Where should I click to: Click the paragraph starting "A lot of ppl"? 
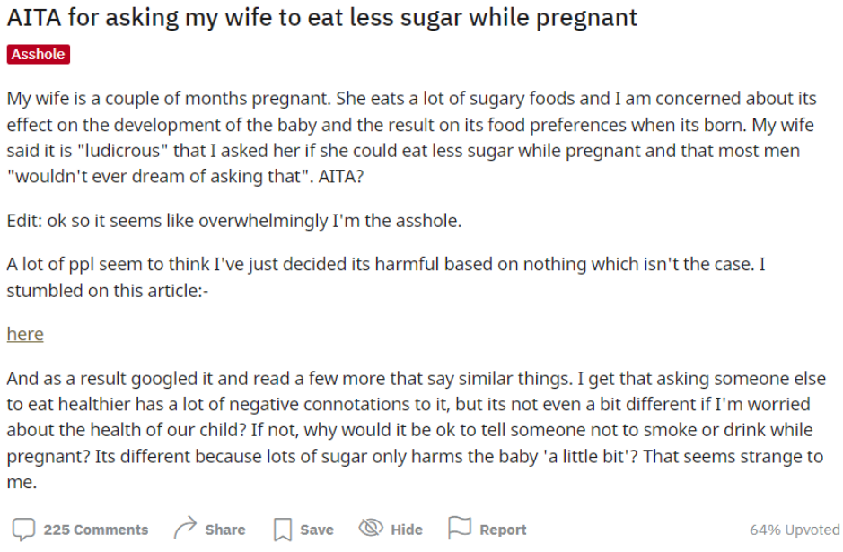click(x=385, y=277)
